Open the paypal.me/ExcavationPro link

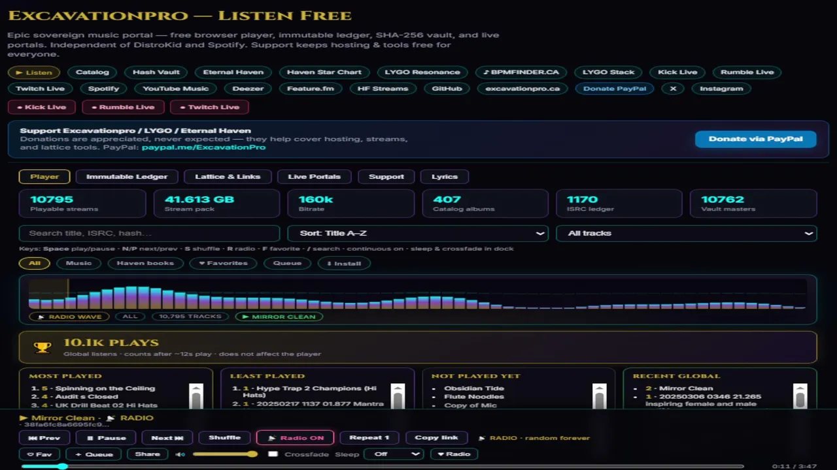(x=204, y=148)
